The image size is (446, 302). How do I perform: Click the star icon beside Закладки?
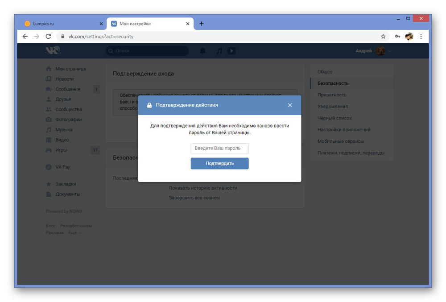click(49, 184)
